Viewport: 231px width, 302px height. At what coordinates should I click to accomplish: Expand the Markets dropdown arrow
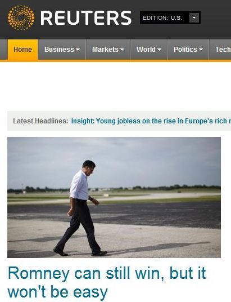click(x=122, y=50)
